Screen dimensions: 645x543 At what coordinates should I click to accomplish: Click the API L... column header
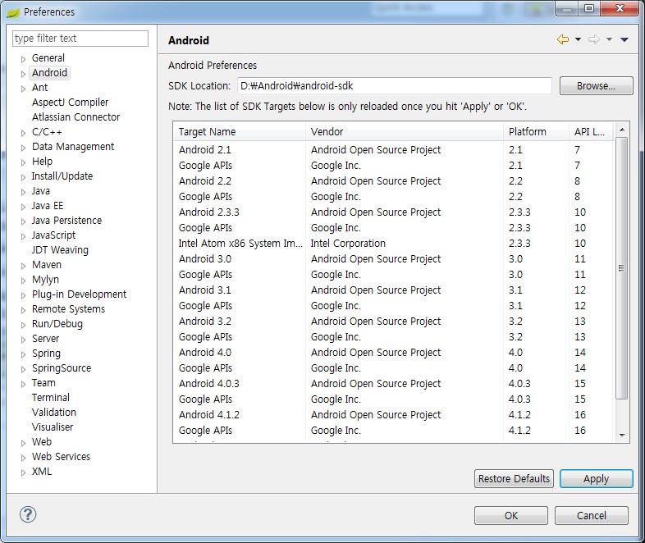click(591, 132)
